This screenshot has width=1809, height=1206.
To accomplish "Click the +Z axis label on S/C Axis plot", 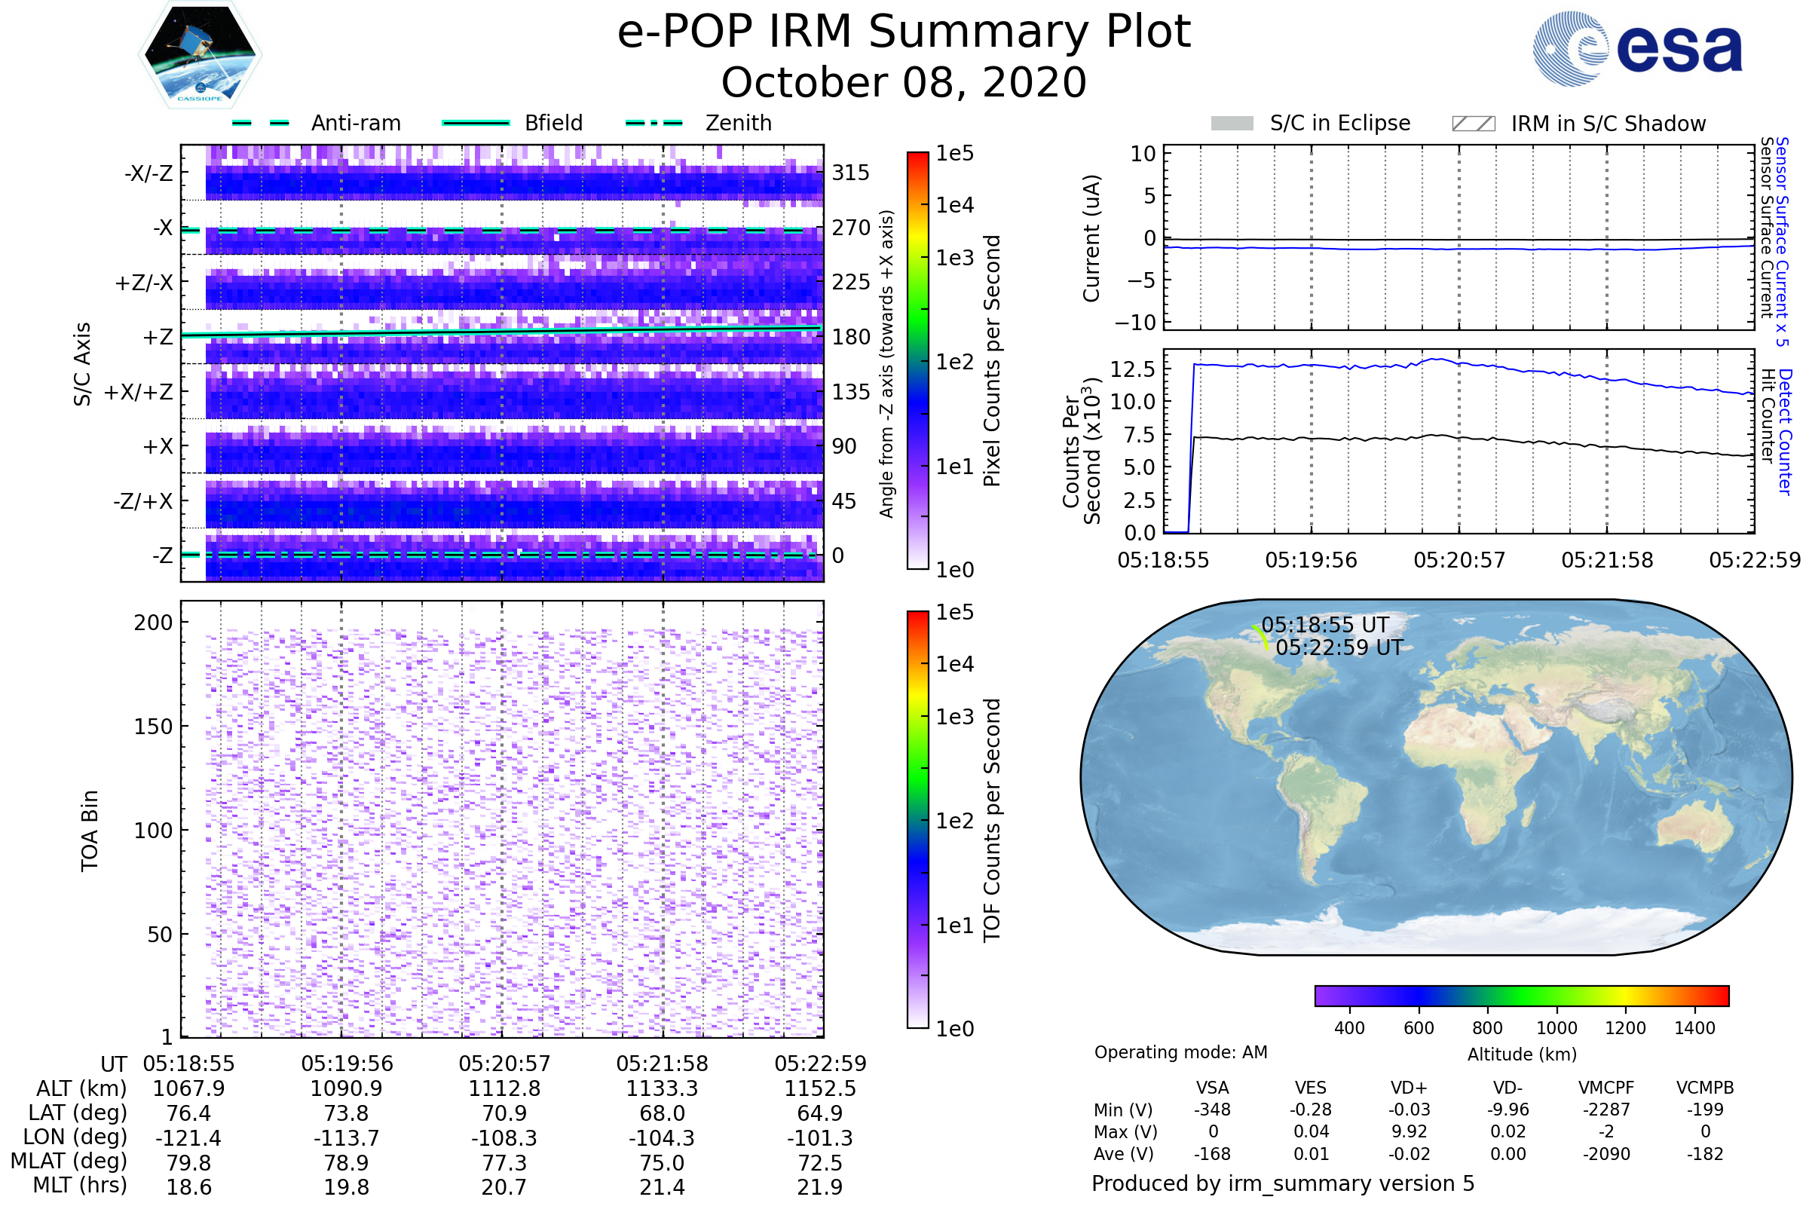I will click(158, 337).
